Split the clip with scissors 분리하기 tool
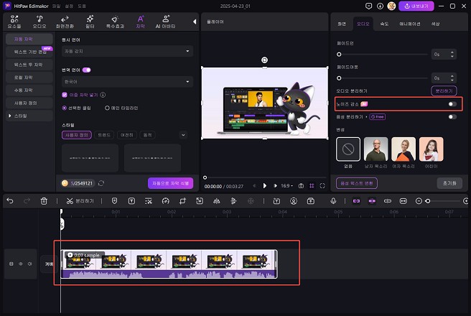The width and height of the screenshot is (471, 316). (80, 201)
